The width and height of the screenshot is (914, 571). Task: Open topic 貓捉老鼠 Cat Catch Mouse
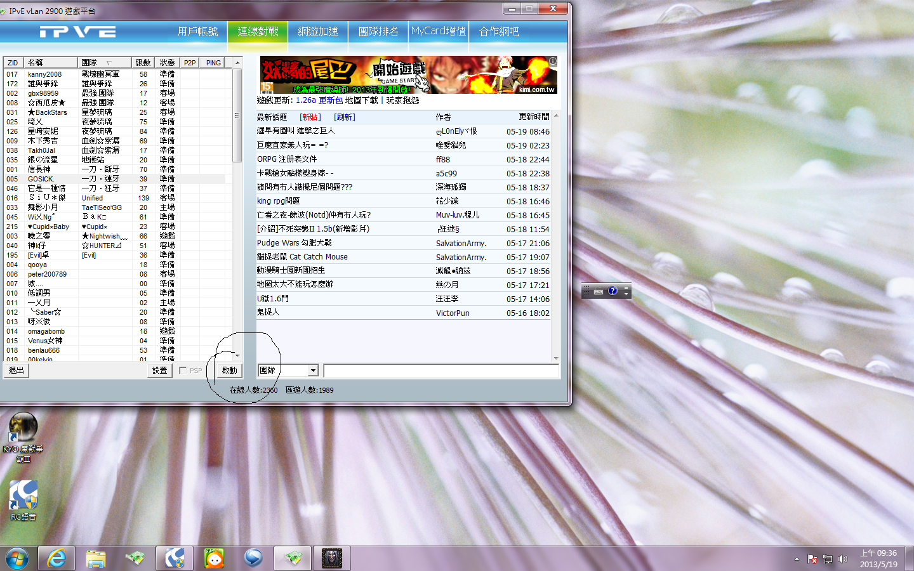pyautogui.click(x=302, y=257)
